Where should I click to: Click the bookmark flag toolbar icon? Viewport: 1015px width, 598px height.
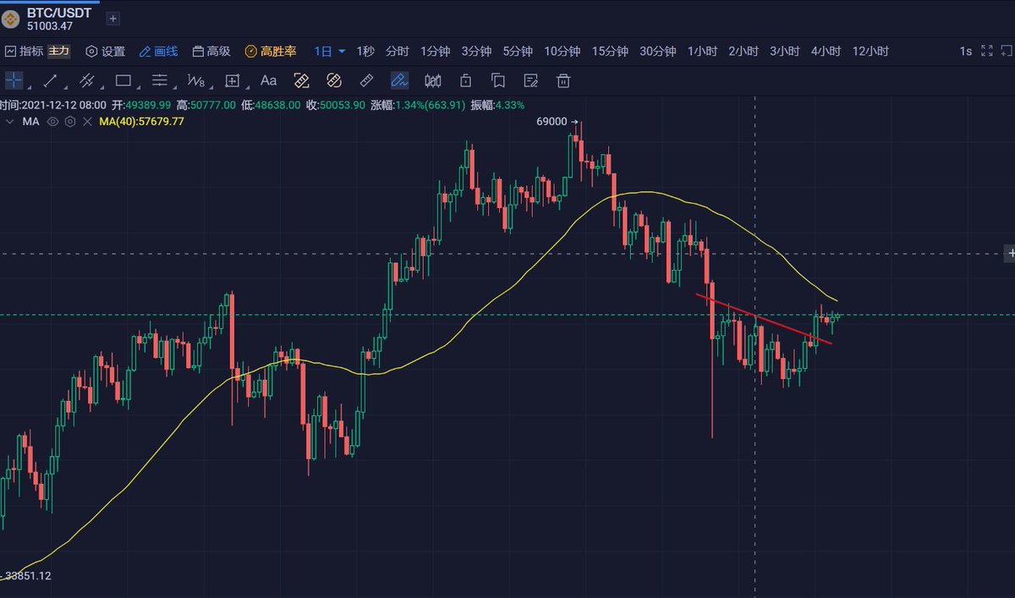498,80
